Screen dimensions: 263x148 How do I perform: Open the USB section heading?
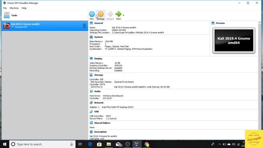(97, 111)
